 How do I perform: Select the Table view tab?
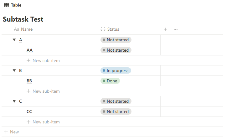tap(13, 5)
